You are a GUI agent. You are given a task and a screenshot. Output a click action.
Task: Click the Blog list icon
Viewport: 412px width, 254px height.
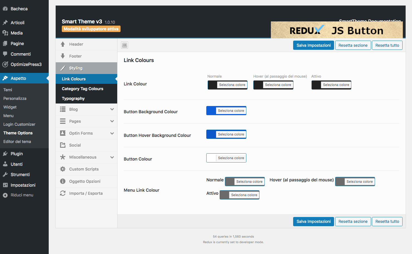point(63,109)
